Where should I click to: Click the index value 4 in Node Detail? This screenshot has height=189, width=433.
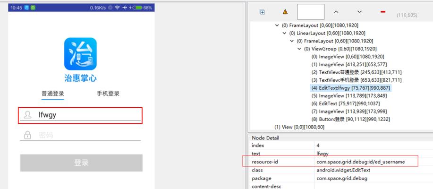[318, 146]
